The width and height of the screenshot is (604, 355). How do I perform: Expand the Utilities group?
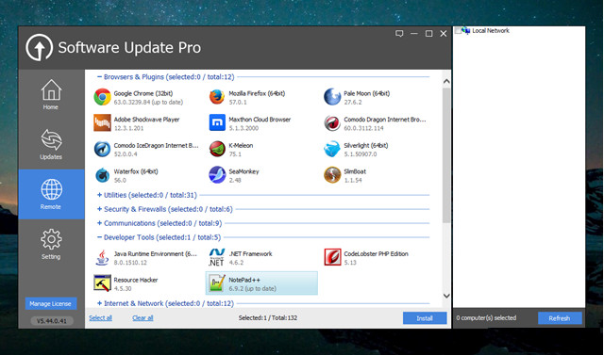pyautogui.click(x=99, y=195)
